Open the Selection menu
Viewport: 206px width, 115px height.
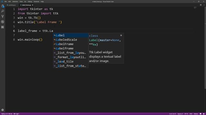click(15, 2)
